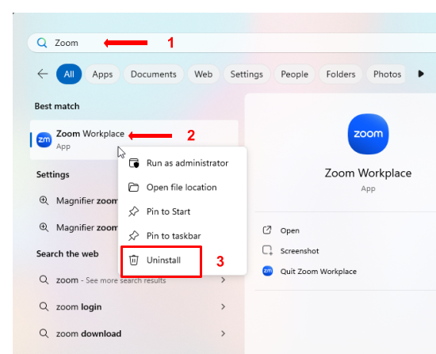This screenshot has width=436, height=354.
Task: Switch to the Settings filter tab
Action: pyautogui.click(x=247, y=74)
